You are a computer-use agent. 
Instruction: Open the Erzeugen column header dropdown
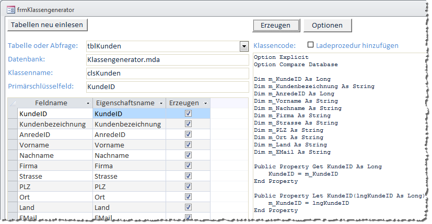tap(206, 103)
